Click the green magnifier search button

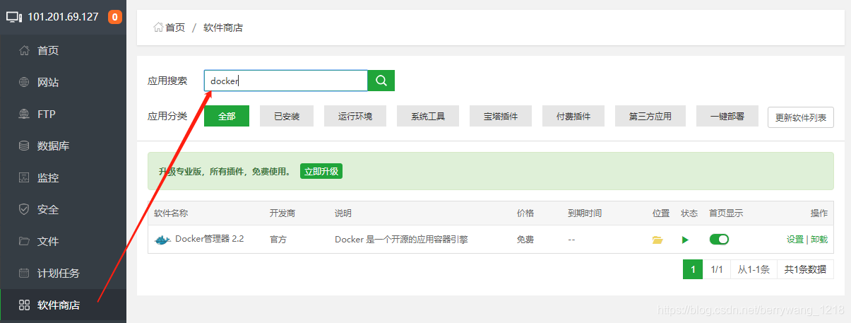[381, 81]
